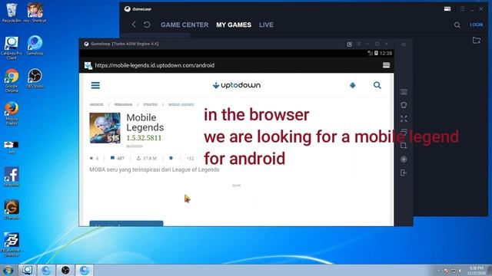Click the Gameloop mini-mode icon in title bar
This screenshot has width=492, height=276.
[447, 9]
